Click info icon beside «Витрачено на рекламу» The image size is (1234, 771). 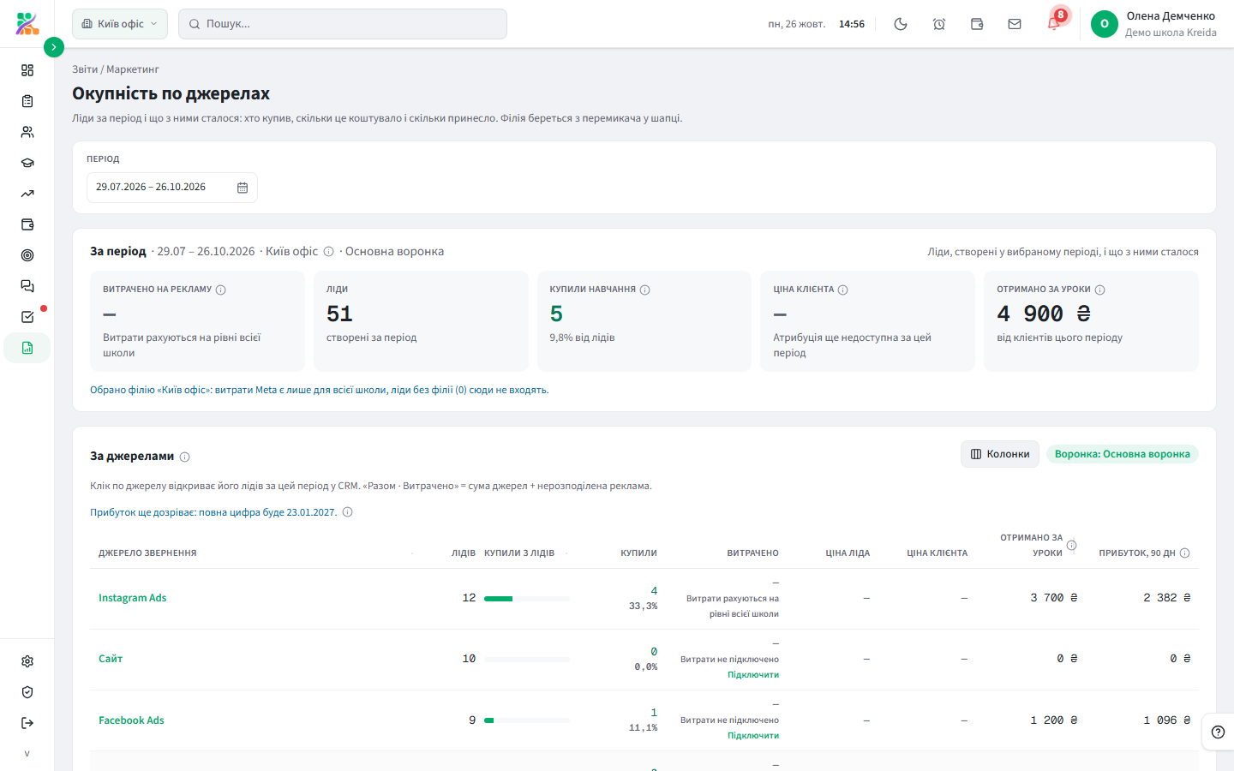point(221,290)
